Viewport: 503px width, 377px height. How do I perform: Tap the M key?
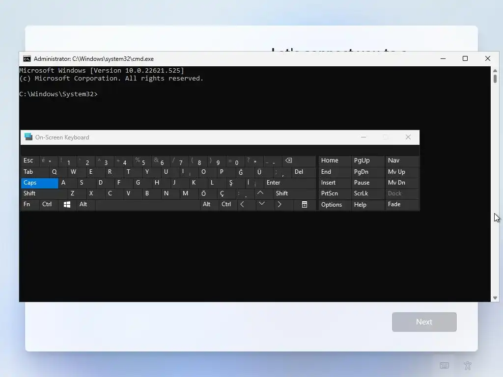point(189,193)
